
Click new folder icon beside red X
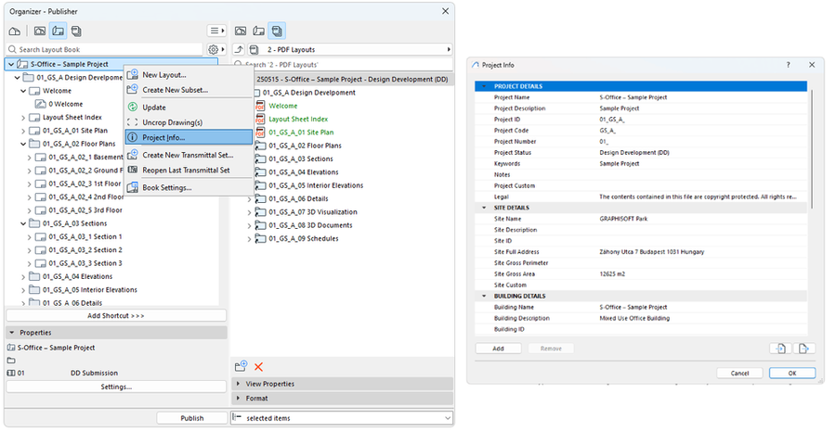pyautogui.click(x=241, y=367)
